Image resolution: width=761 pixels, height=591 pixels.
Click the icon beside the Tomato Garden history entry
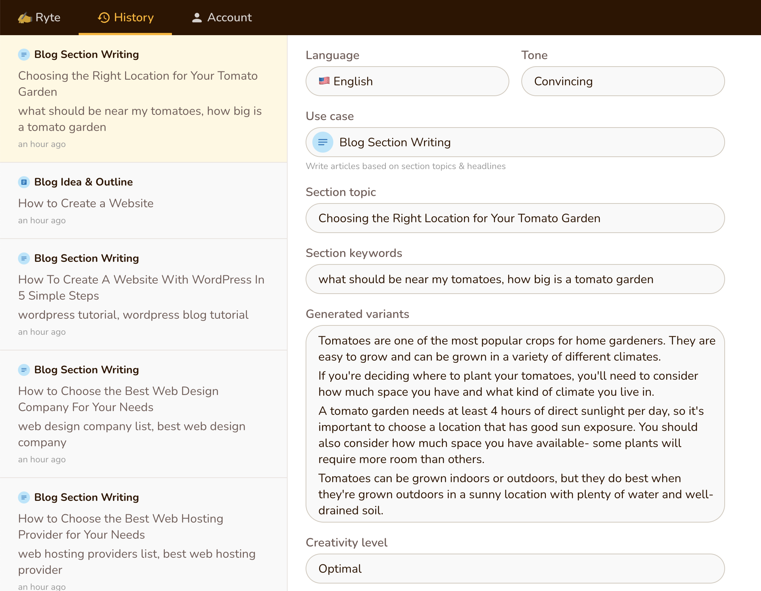click(x=24, y=55)
